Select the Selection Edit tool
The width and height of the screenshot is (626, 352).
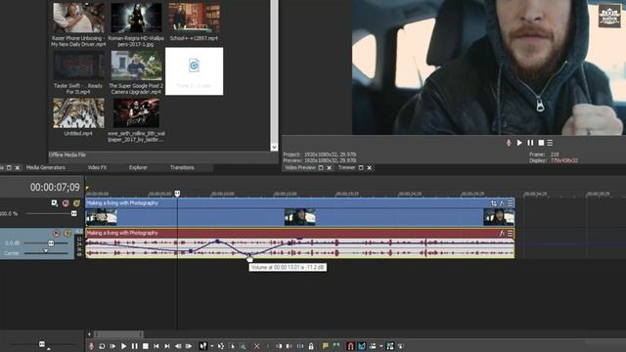[x=233, y=346]
